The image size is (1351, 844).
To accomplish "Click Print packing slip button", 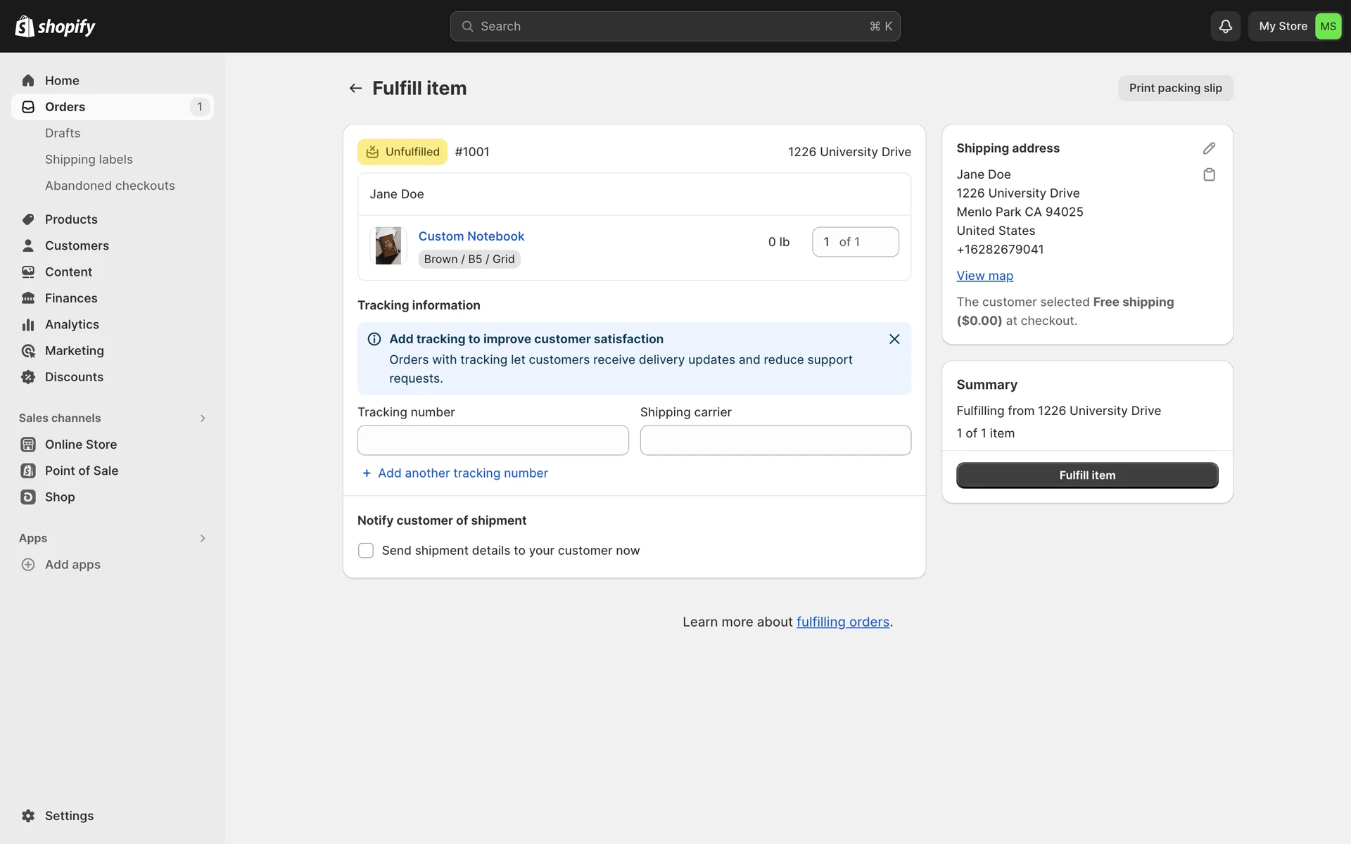I will pos(1175,88).
